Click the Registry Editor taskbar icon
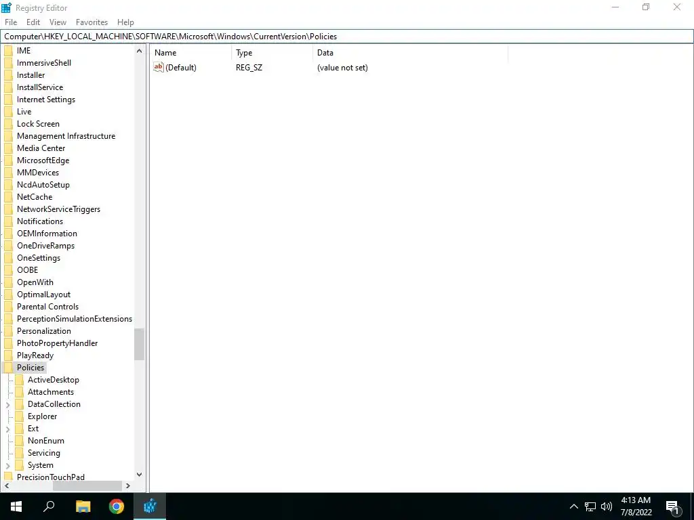Viewport: 694px width, 520px height. pyautogui.click(x=150, y=506)
